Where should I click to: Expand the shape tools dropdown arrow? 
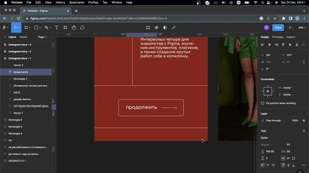tap(40, 28)
